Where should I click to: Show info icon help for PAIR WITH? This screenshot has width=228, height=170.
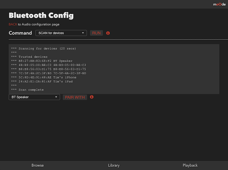tap(92, 97)
